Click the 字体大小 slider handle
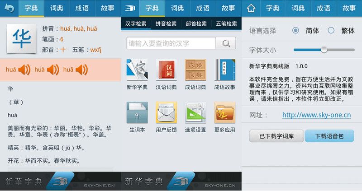 [x=324, y=50]
